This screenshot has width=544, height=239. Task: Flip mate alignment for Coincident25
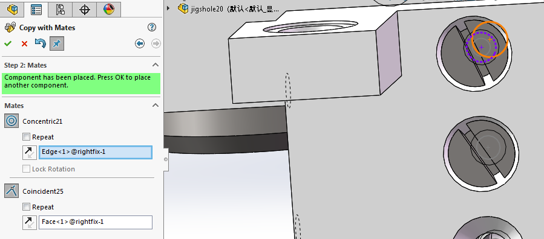pos(30,222)
